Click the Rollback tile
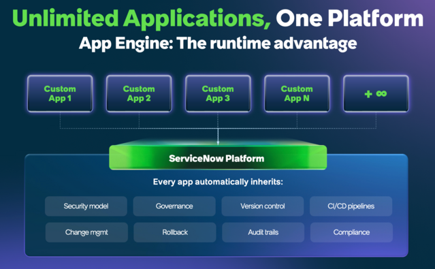 coord(175,232)
